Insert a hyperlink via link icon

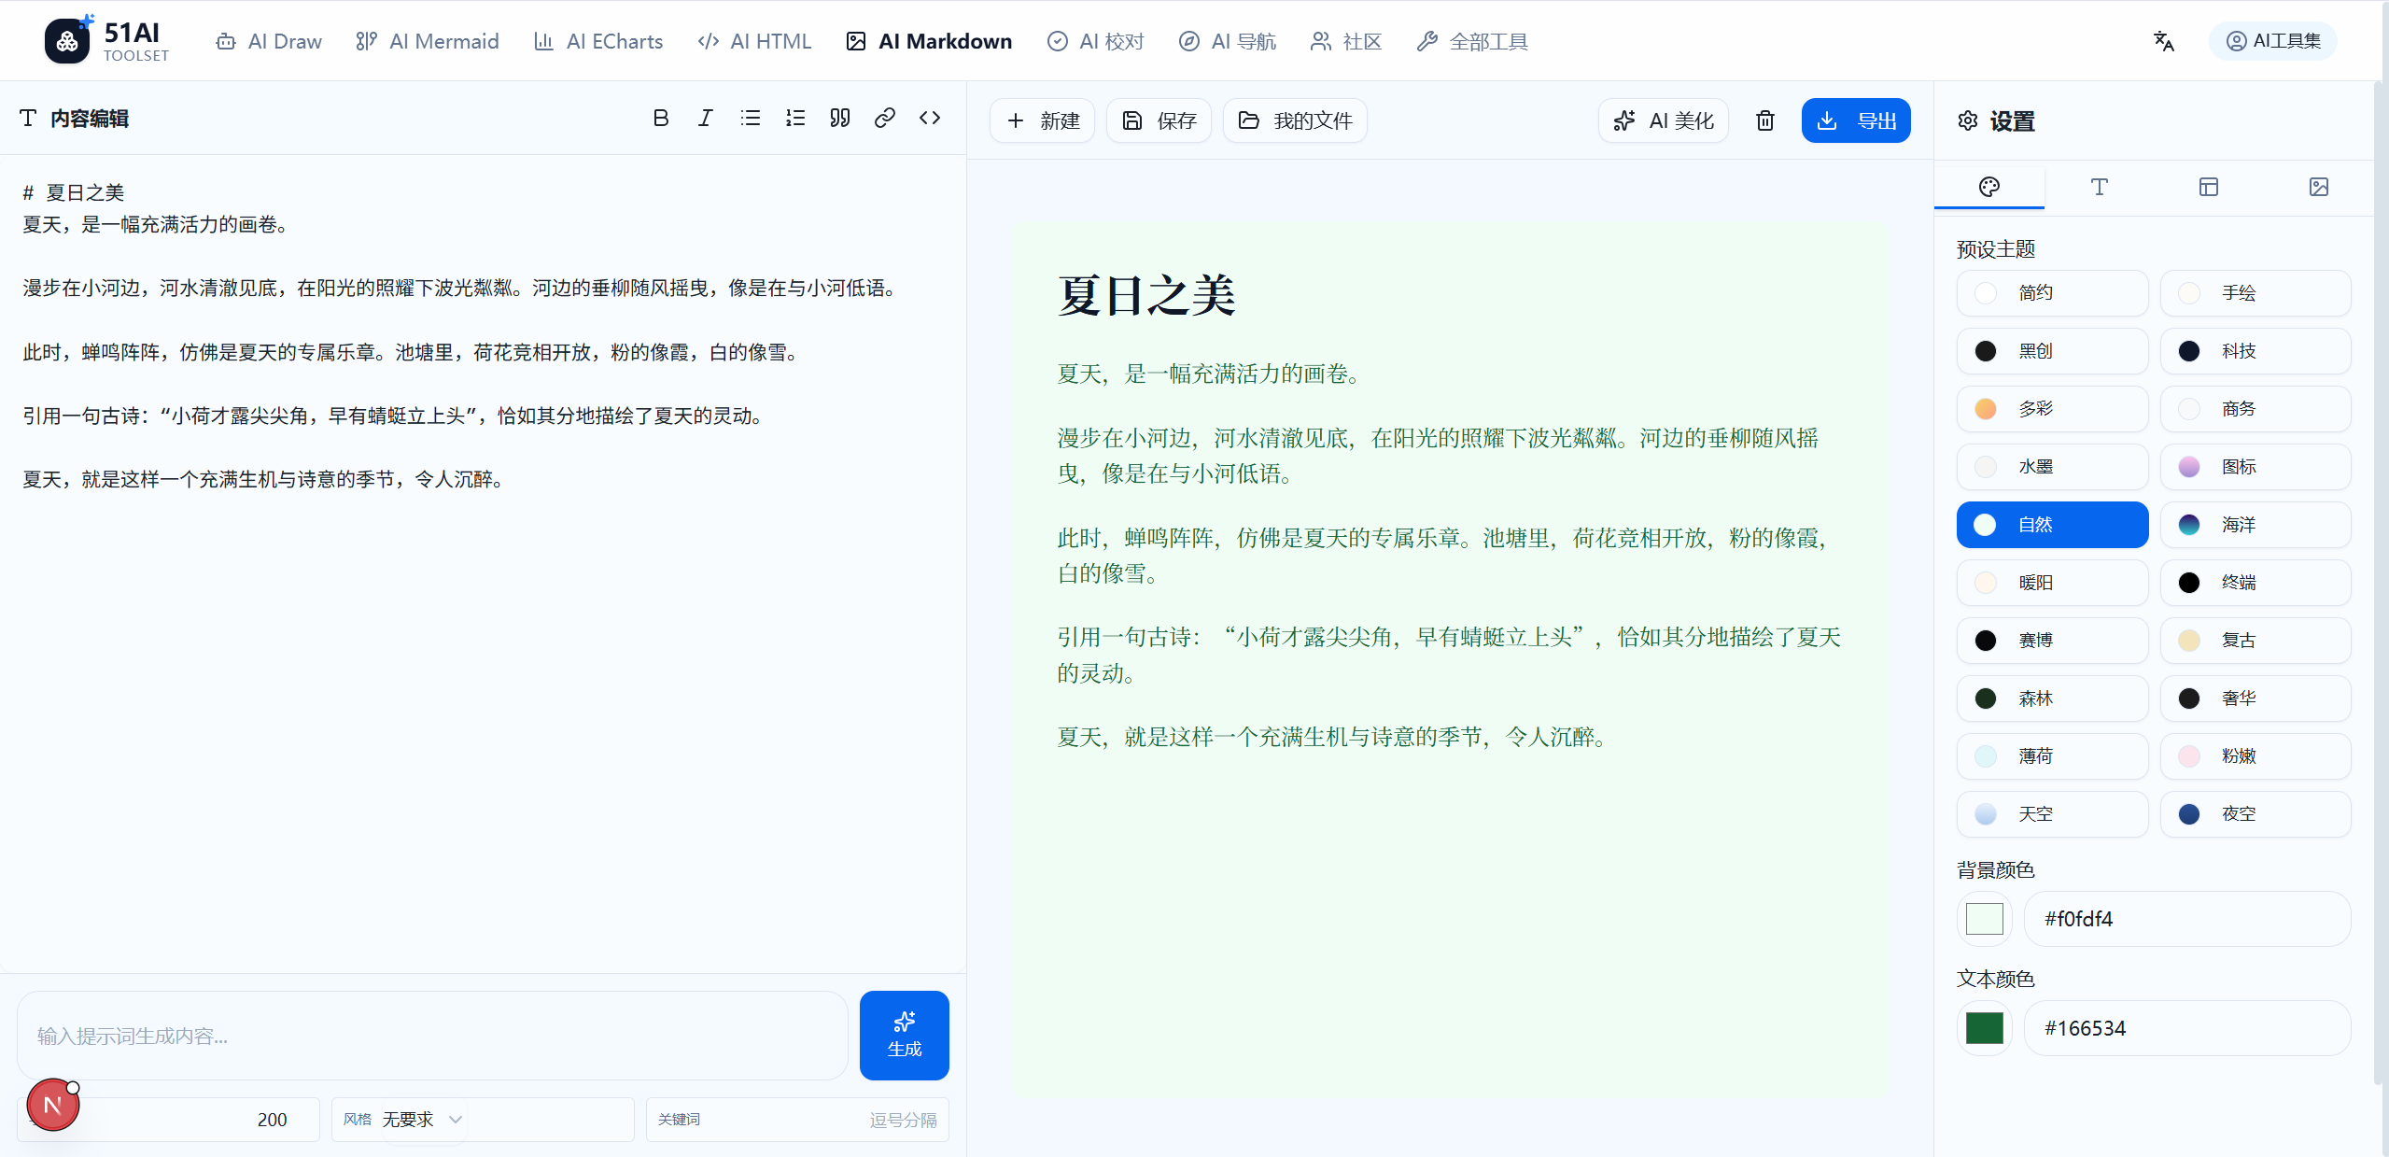(885, 118)
